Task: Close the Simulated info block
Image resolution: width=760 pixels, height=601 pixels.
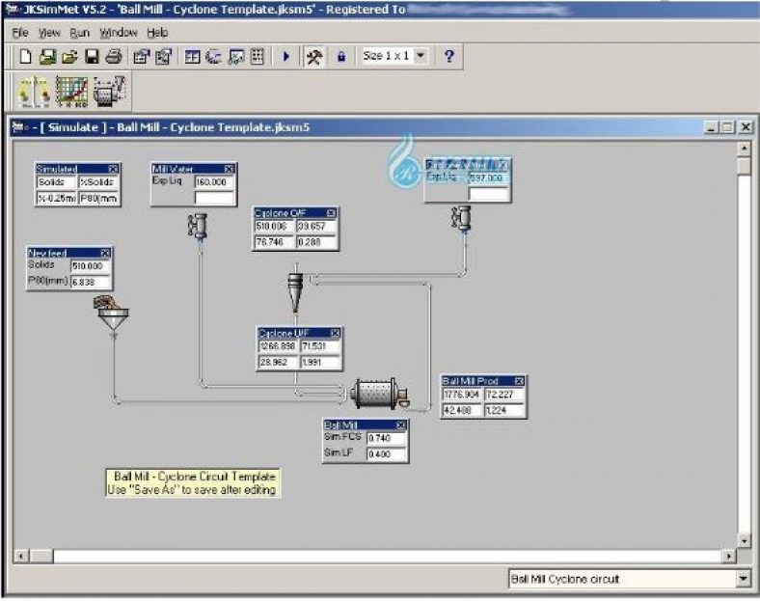Action: click(113, 169)
